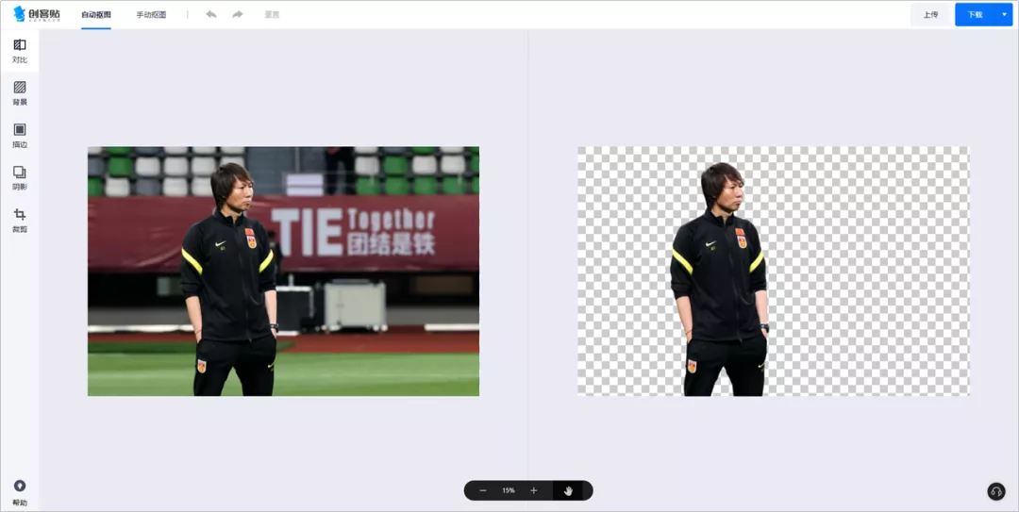Expand the 下载 dropdown arrow

pyautogui.click(x=1004, y=14)
